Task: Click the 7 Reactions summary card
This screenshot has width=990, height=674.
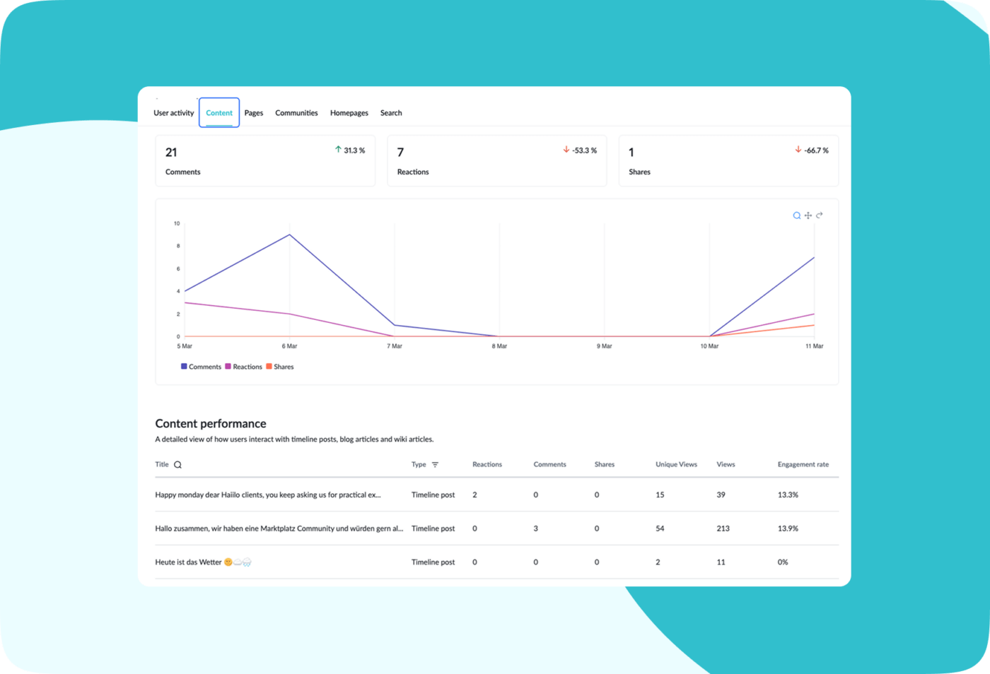Action: pyautogui.click(x=497, y=161)
